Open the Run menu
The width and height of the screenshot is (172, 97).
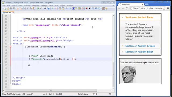point(56,5)
